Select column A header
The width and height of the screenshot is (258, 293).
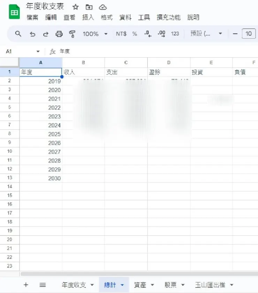41,63
